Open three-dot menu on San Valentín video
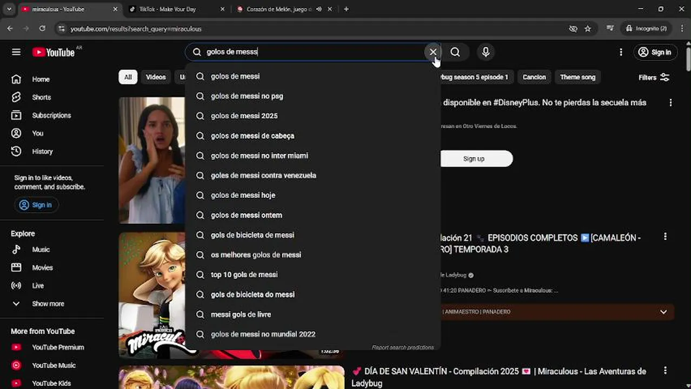The width and height of the screenshot is (691, 389). click(665, 371)
